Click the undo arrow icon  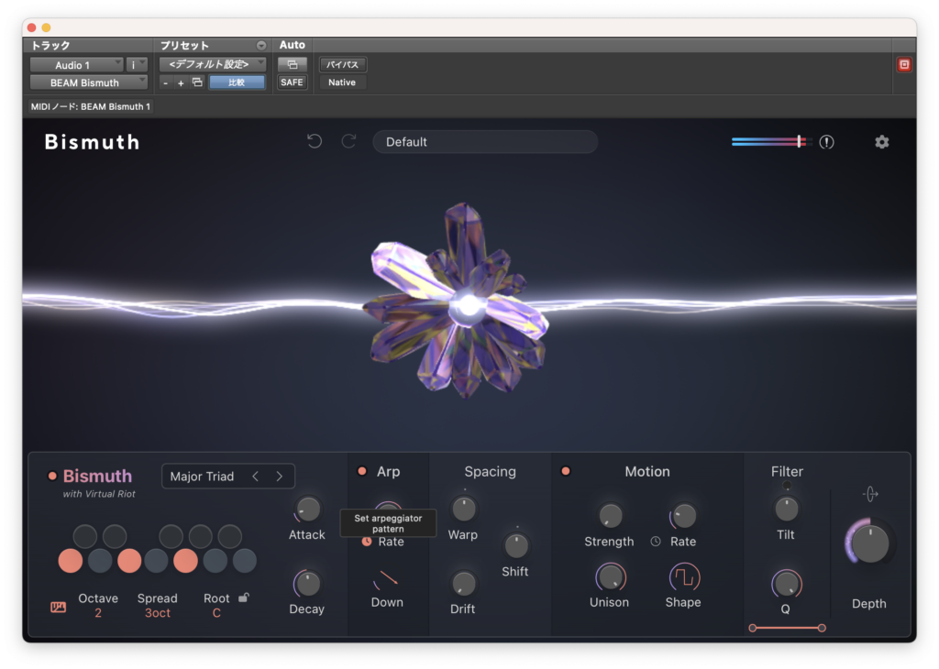coord(315,142)
